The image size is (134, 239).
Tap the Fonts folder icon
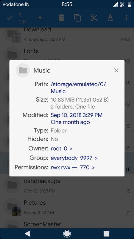[12, 55]
